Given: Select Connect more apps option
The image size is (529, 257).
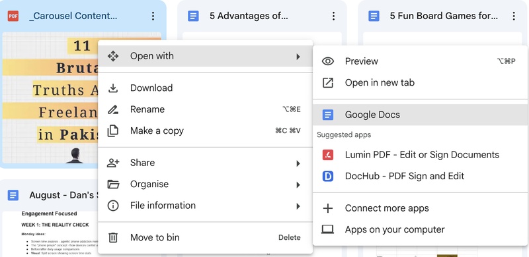Looking at the screenshot, I should [x=421, y=208].
